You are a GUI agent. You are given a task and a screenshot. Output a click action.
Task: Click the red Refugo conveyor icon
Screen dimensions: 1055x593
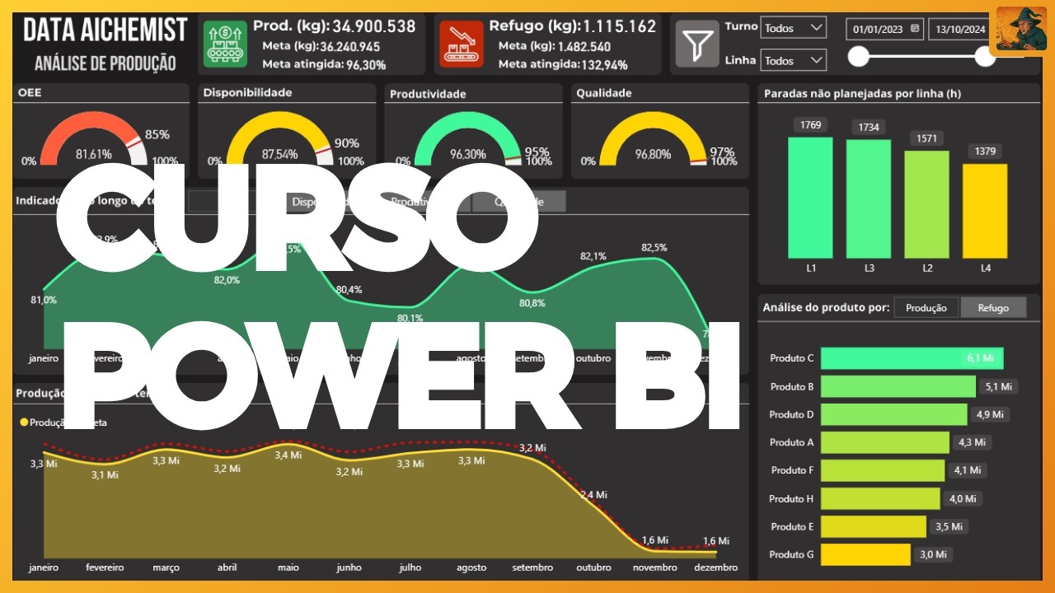pos(462,44)
